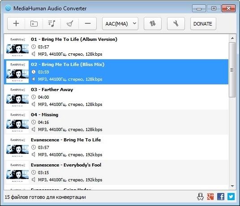The image size is (240, 206).
Task: Select track Evanescence - Bring Me To Life
Action: pos(116,147)
